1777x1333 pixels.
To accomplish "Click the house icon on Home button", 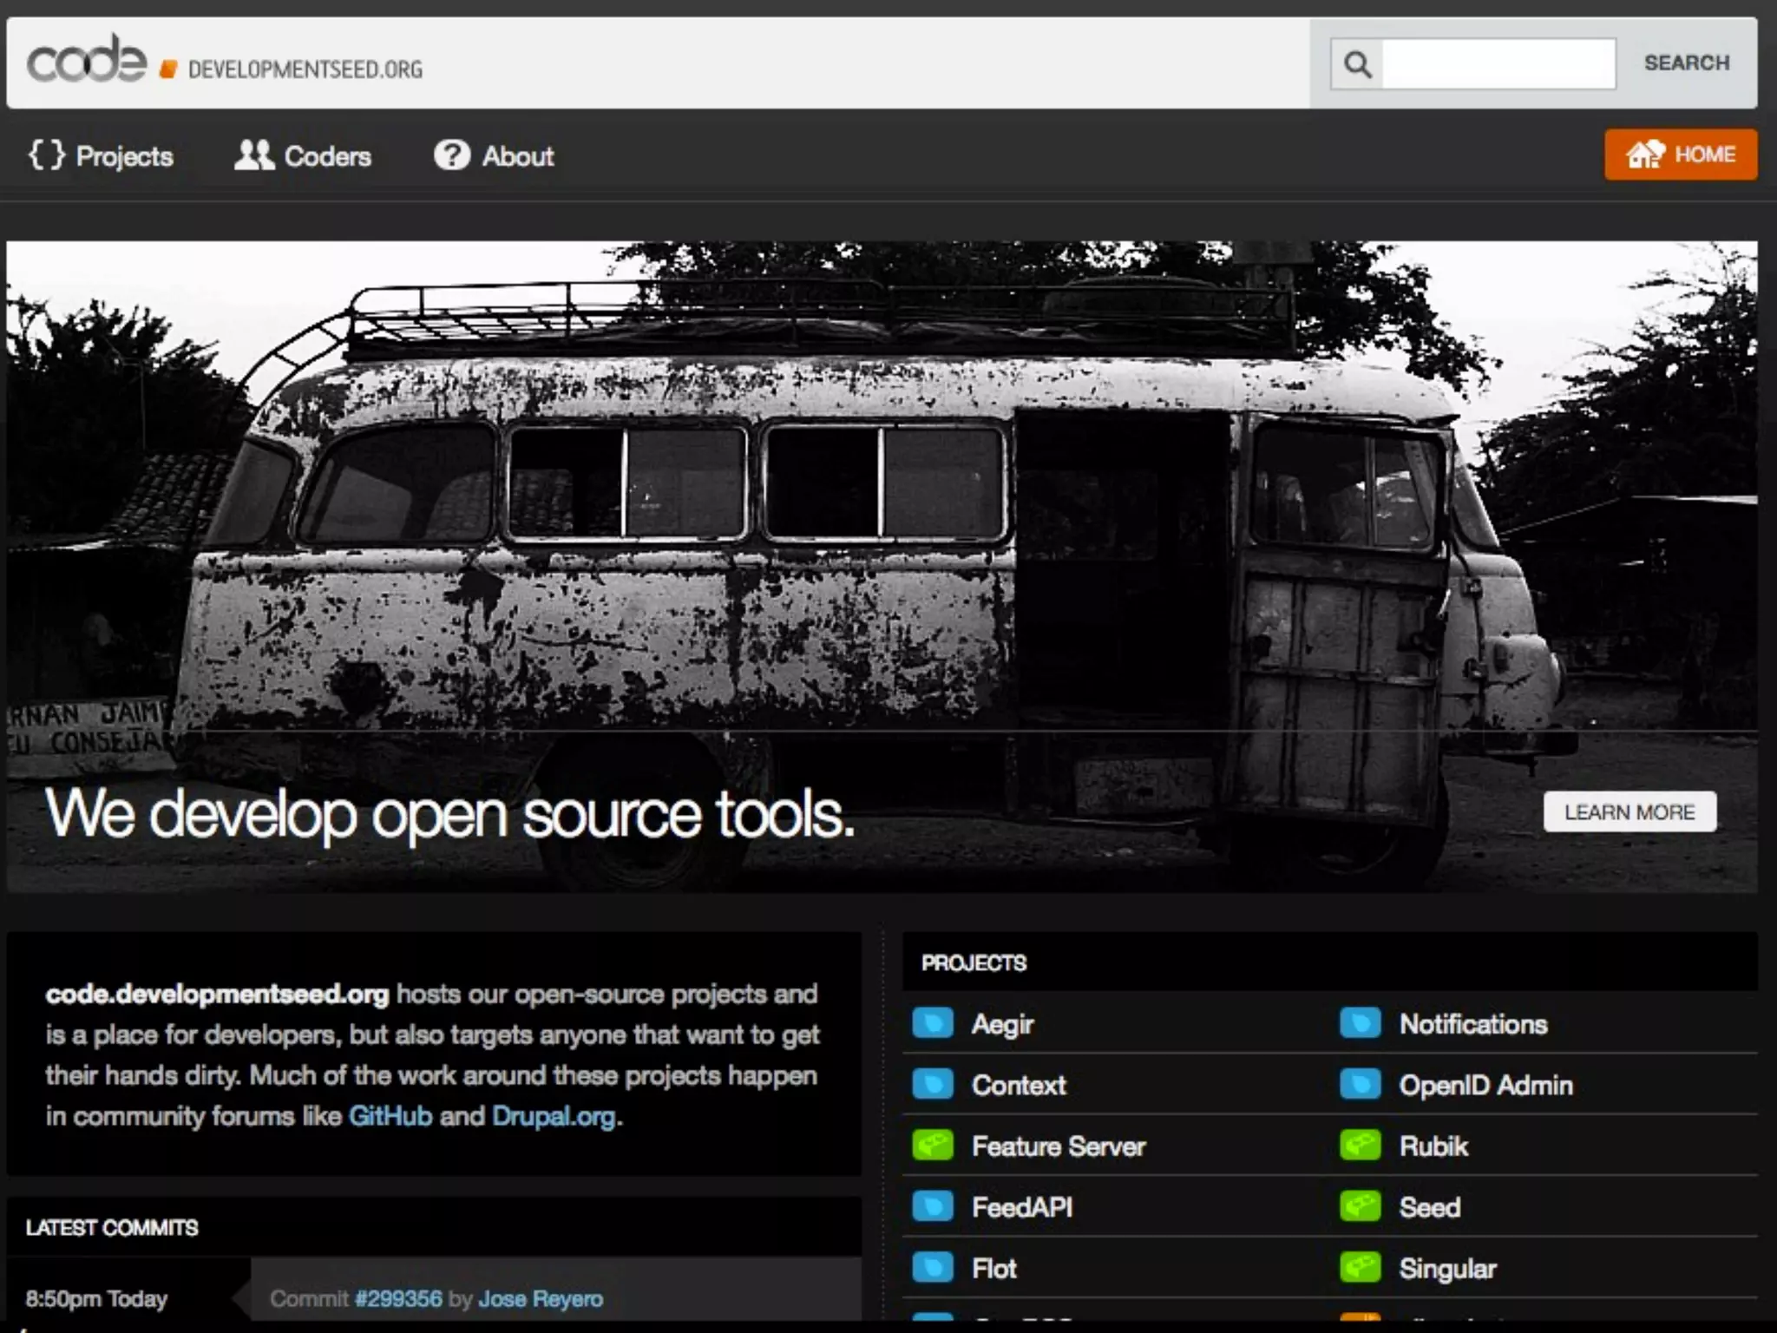I will point(1644,154).
